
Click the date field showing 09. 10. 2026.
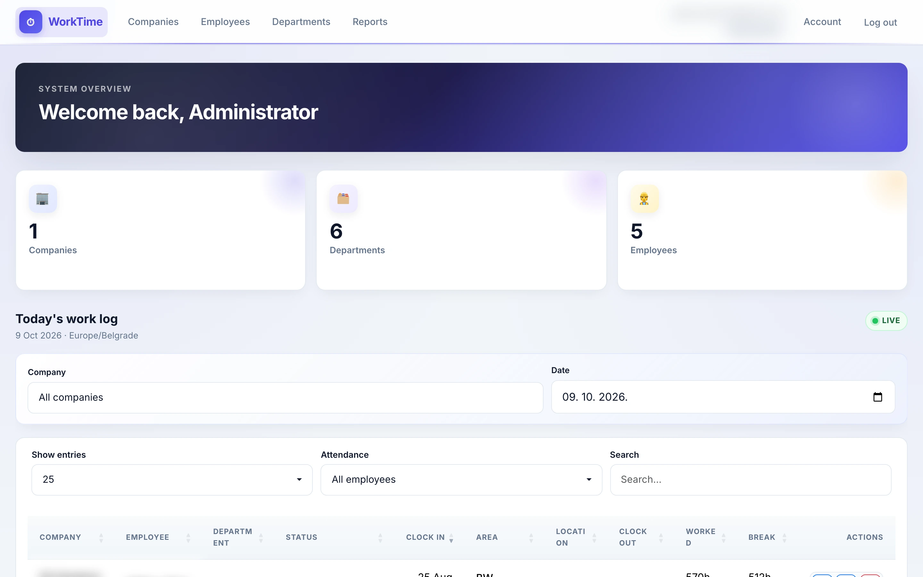[x=723, y=397]
